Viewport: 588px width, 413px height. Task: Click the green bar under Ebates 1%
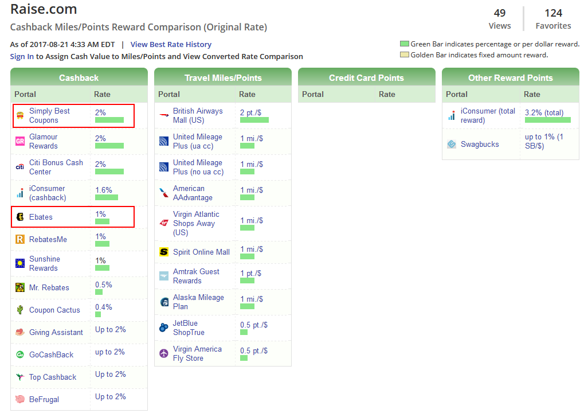102,221
